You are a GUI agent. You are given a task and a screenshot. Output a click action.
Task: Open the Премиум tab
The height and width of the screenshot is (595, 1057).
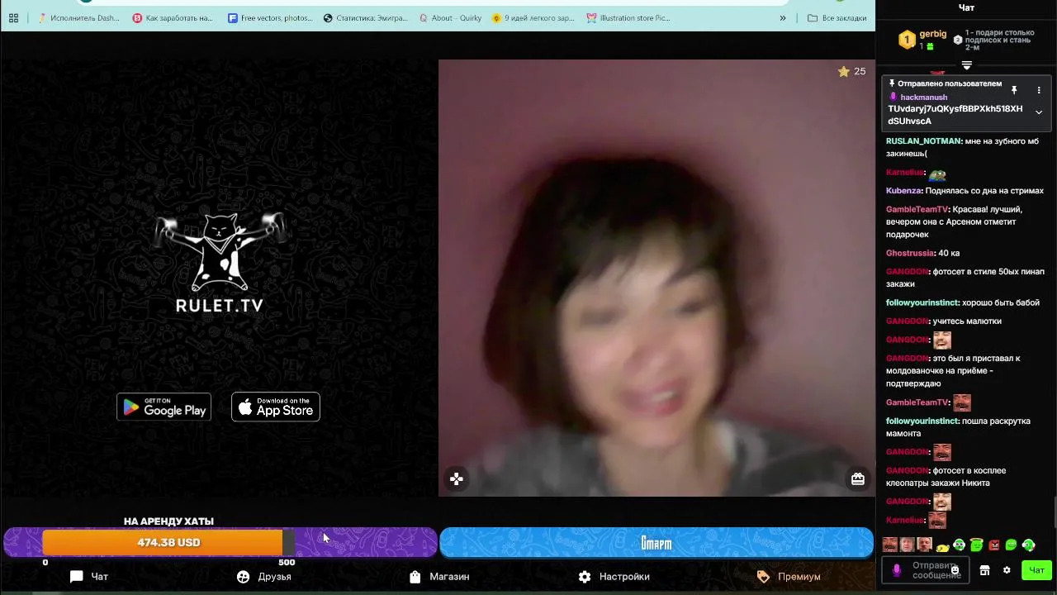tap(789, 577)
